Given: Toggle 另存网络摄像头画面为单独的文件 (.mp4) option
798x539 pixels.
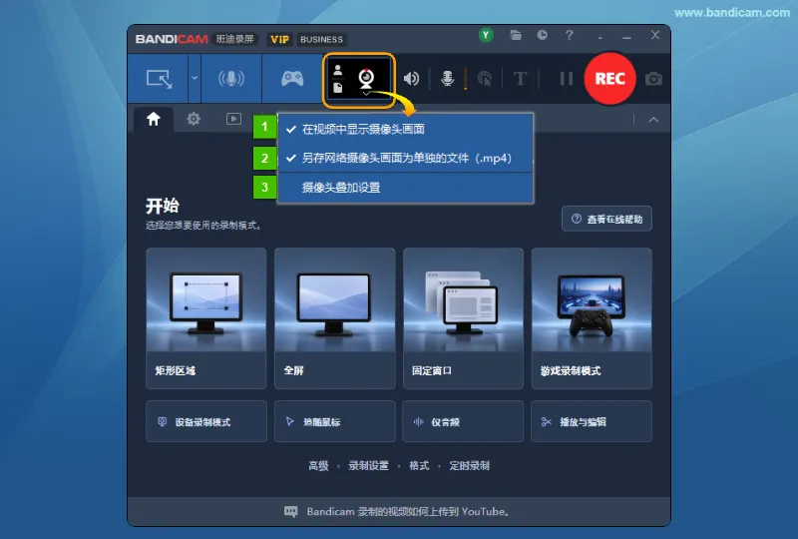Looking at the screenshot, I should tap(406, 158).
